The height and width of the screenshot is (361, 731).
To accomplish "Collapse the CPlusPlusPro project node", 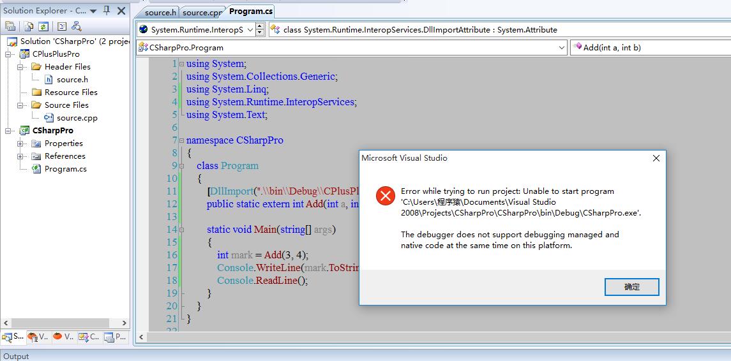I will click(8, 54).
